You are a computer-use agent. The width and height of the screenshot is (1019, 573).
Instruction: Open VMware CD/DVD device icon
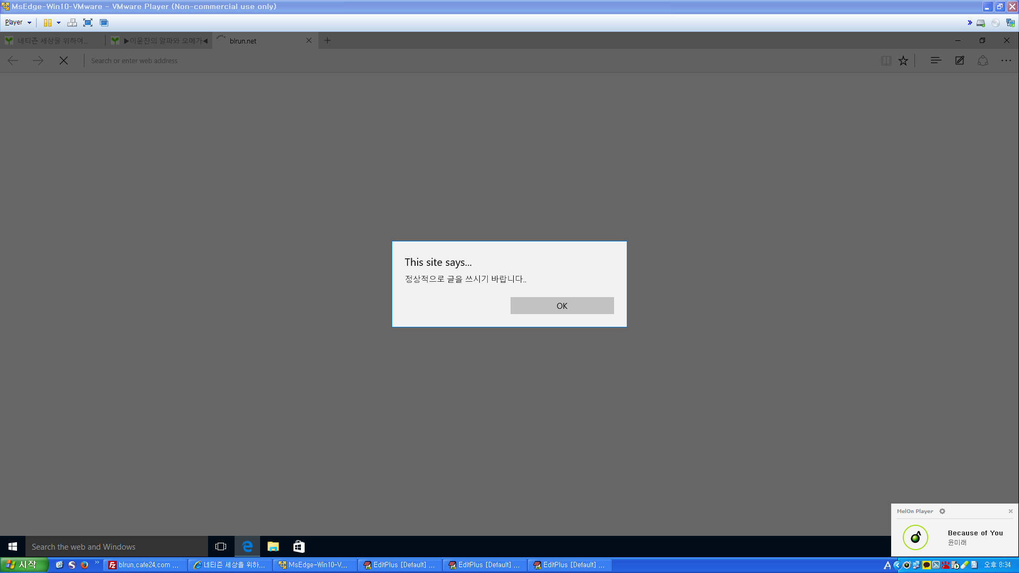tap(996, 23)
